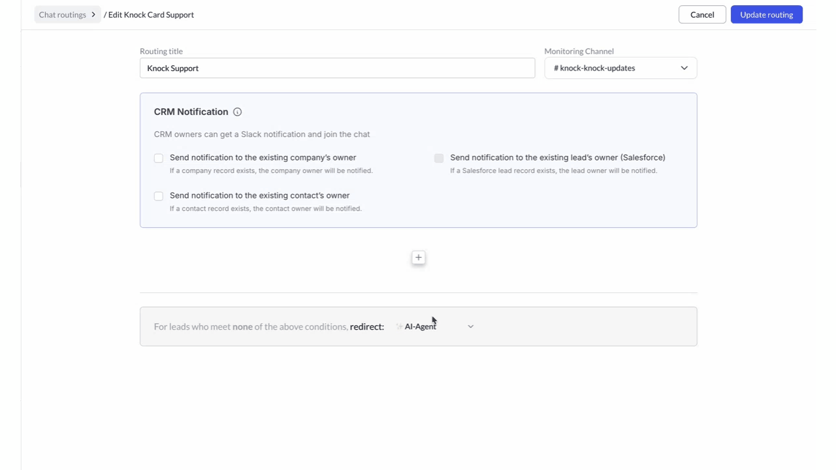Enable the existing company's owner notification checkbox
836x470 pixels.
point(159,158)
